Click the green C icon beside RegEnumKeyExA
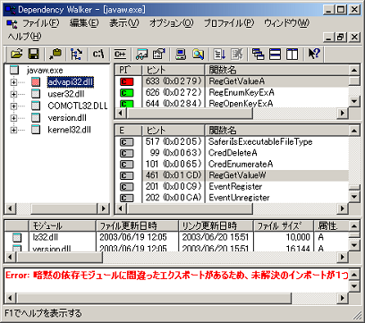The image size is (365, 323). 127,93
